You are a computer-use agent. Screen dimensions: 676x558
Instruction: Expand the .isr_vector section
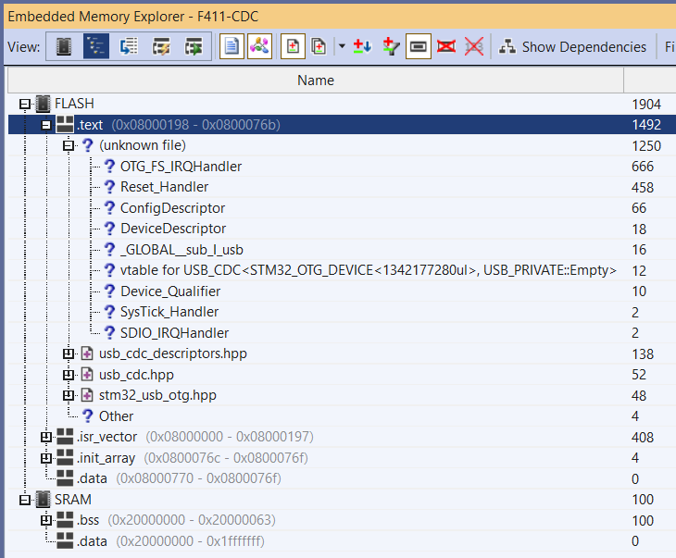[46, 437]
